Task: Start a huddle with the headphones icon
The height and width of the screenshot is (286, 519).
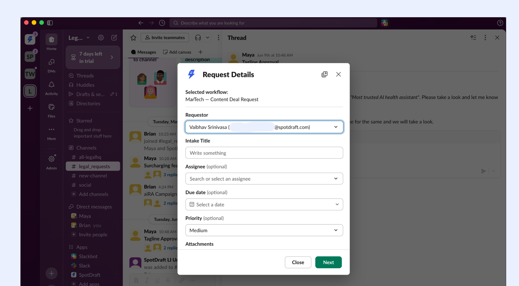Action: pos(198,38)
